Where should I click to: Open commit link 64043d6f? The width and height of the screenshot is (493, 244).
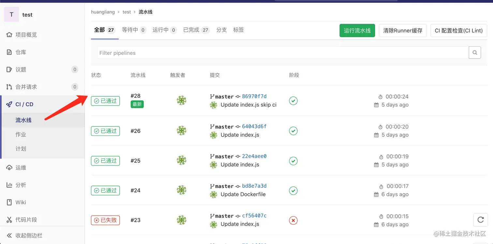pyautogui.click(x=254, y=126)
